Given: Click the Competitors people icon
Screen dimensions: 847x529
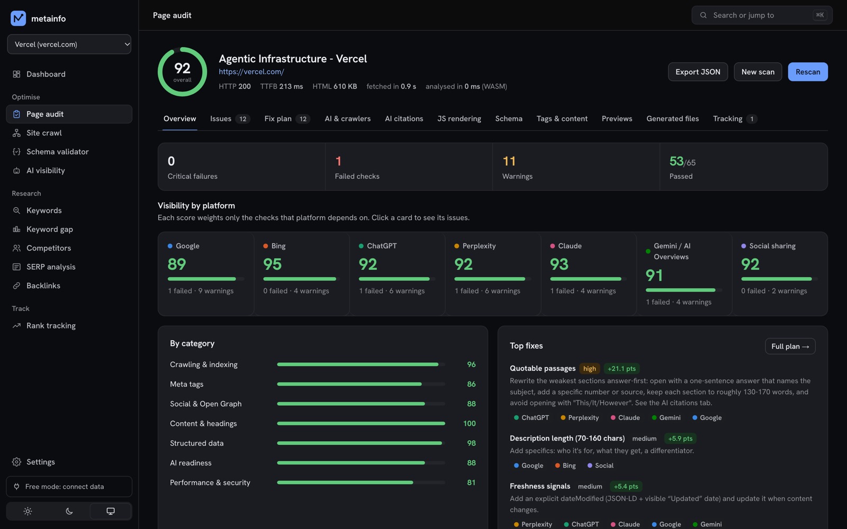Looking at the screenshot, I should pos(16,248).
